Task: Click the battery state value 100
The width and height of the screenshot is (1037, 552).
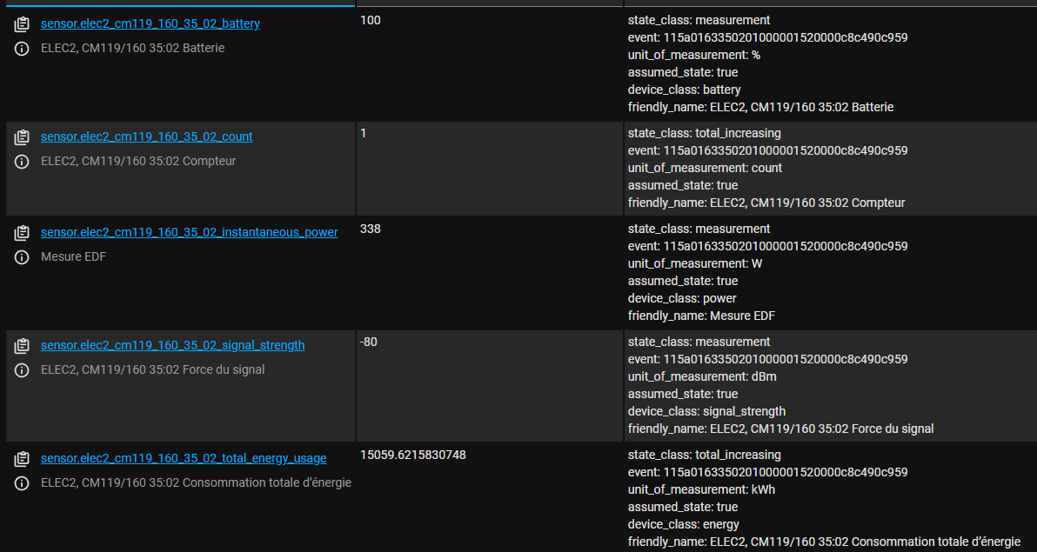Action: (x=370, y=19)
